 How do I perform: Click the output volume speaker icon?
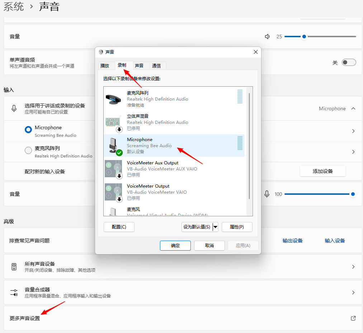267,37
